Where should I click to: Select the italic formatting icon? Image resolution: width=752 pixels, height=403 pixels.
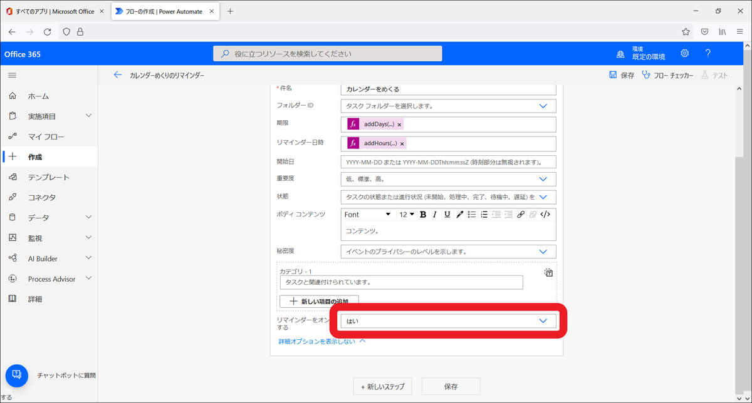click(x=435, y=215)
